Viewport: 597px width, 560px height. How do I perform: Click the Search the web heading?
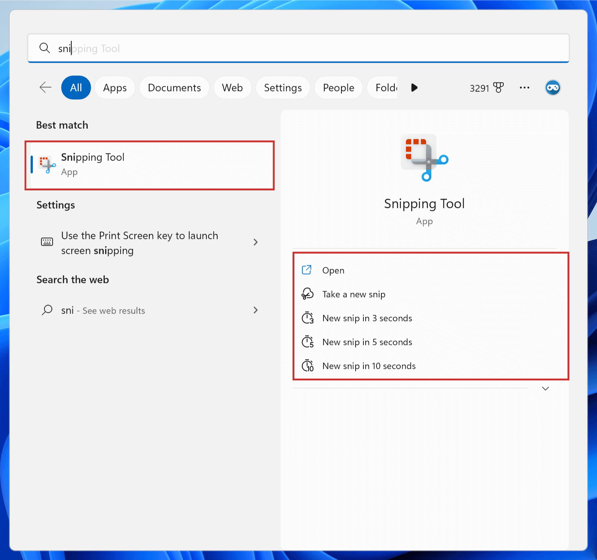pyautogui.click(x=73, y=280)
